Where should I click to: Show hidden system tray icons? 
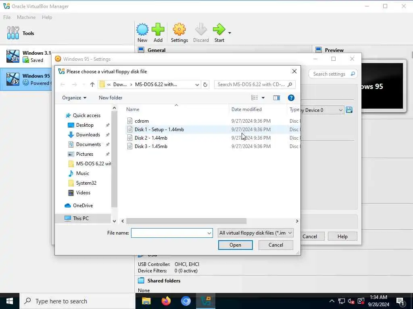click(332, 301)
